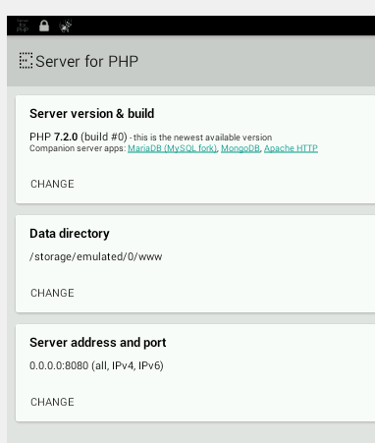Image resolution: width=375 pixels, height=443 pixels.
Task: Click the Companion server apps label
Action: point(78,148)
